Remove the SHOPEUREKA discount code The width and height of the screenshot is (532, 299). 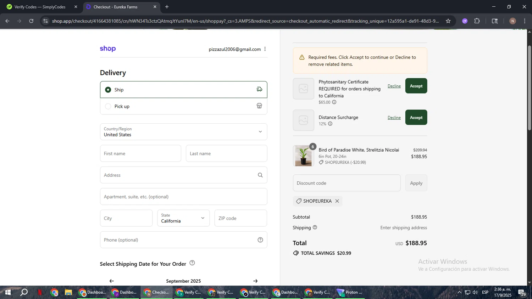(x=337, y=201)
